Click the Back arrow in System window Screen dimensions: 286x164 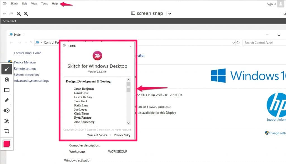tap(11, 43)
